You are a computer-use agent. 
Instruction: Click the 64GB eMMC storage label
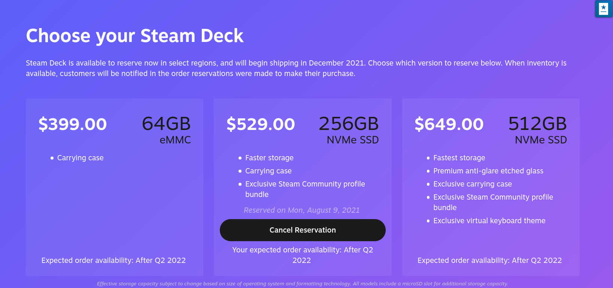point(166,130)
